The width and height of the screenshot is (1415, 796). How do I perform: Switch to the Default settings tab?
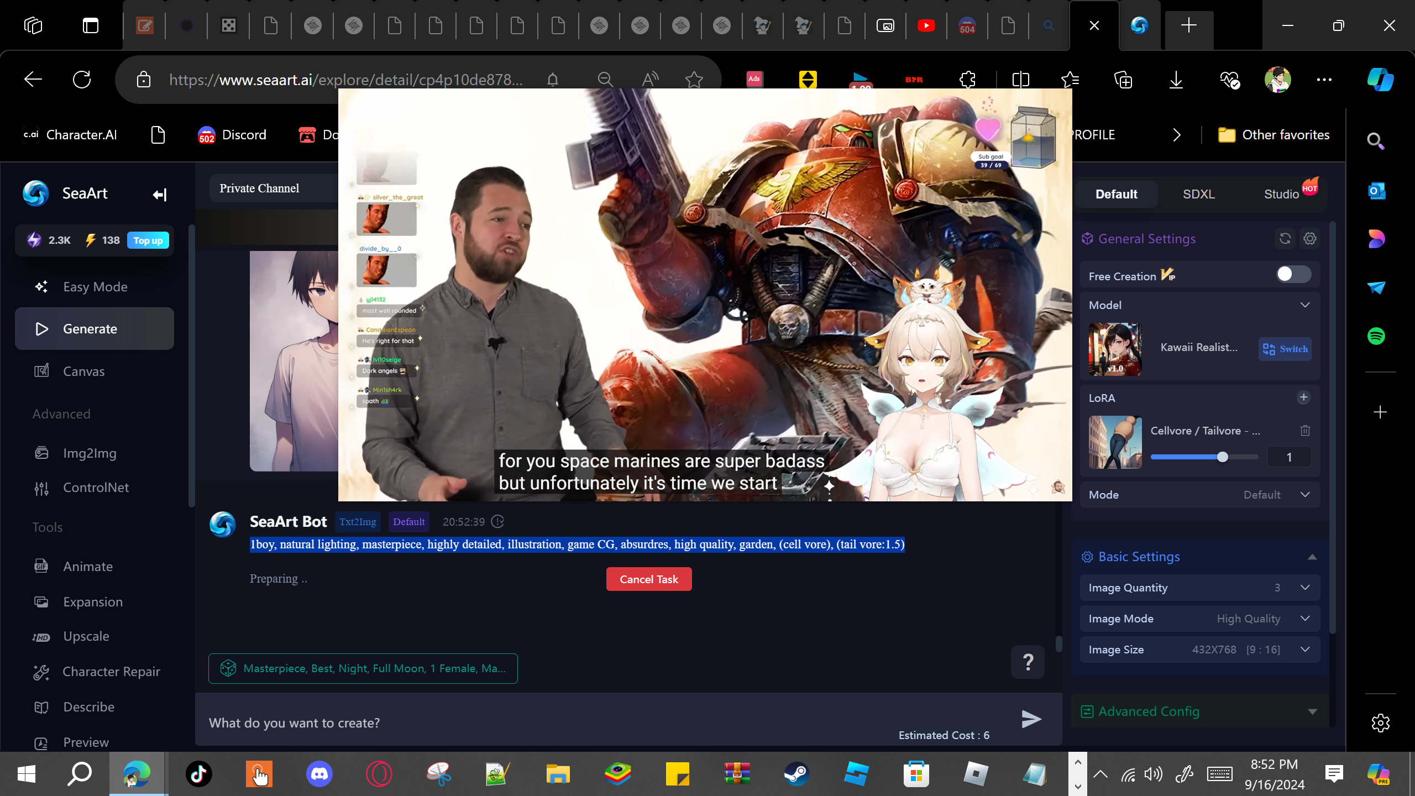[x=1116, y=194]
